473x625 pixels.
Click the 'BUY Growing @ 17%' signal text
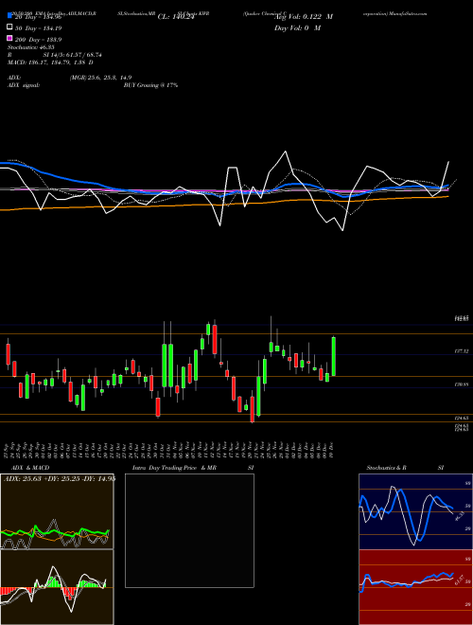[x=150, y=85]
